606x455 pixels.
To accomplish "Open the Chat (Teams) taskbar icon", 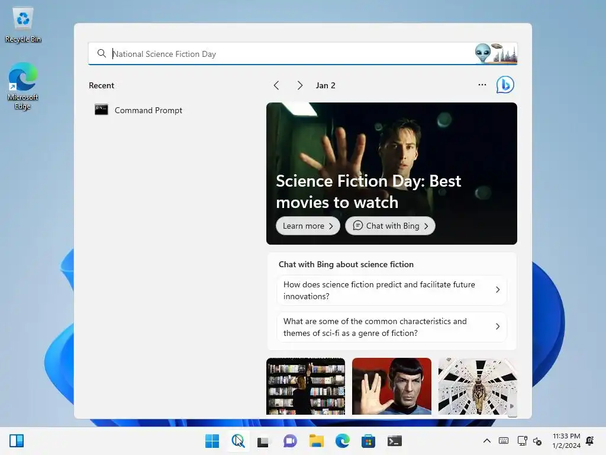I will pyautogui.click(x=290, y=441).
